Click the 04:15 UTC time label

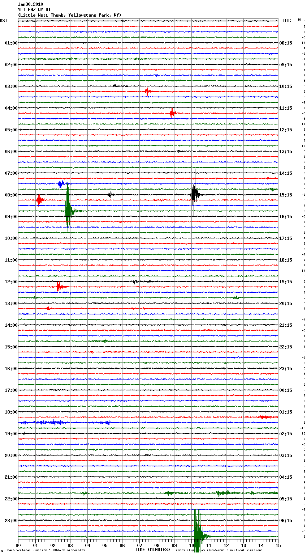[286, 477]
